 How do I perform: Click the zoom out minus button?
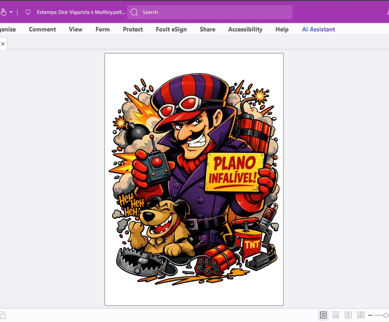pos(370,315)
